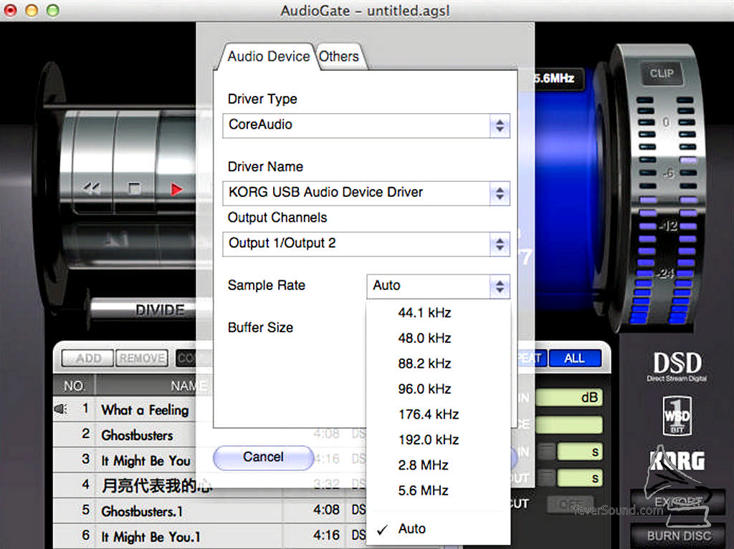
Task: Click the speaker icon beside What a Feeling
Action: [x=61, y=409]
